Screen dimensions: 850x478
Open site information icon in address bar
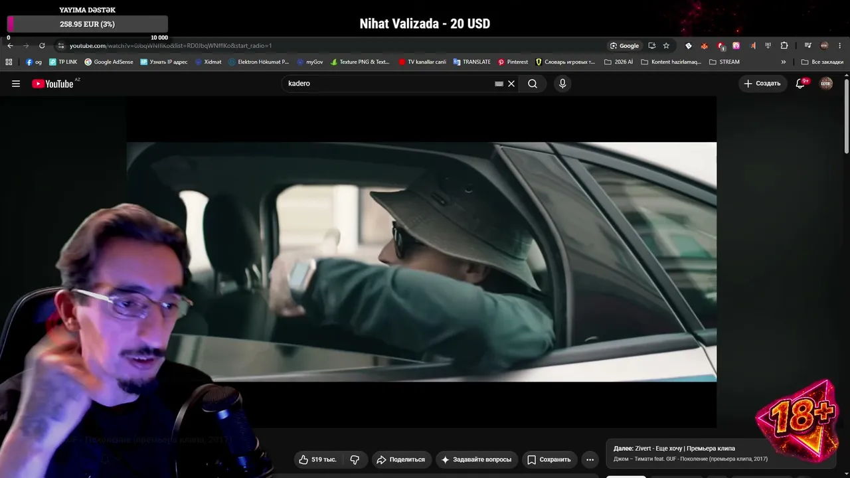click(x=60, y=46)
